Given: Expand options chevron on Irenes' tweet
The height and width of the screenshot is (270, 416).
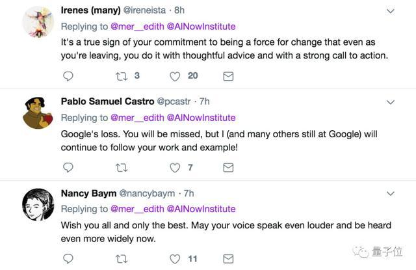Looking at the screenshot, I should pos(390,11).
